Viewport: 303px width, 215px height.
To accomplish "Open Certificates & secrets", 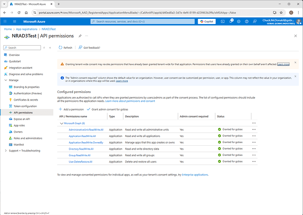I will coord(26,100).
